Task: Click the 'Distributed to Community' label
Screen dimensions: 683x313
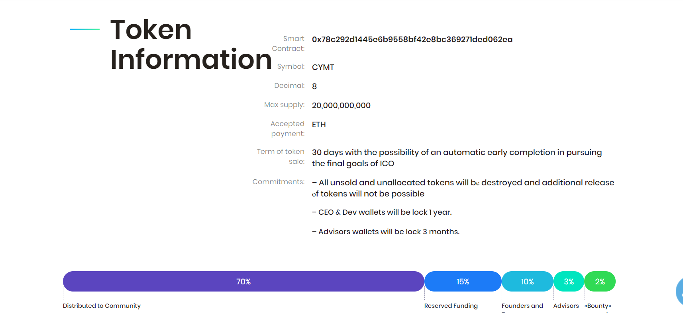Action: click(x=102, y=306)
